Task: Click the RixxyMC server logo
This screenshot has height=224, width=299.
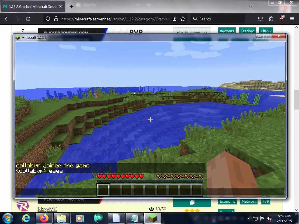Action: 23,206
